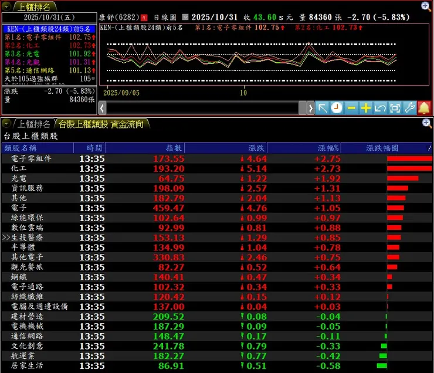Select the 居家生活 sector row
This screenshot has height=373, width=434.
pos(217,366)
